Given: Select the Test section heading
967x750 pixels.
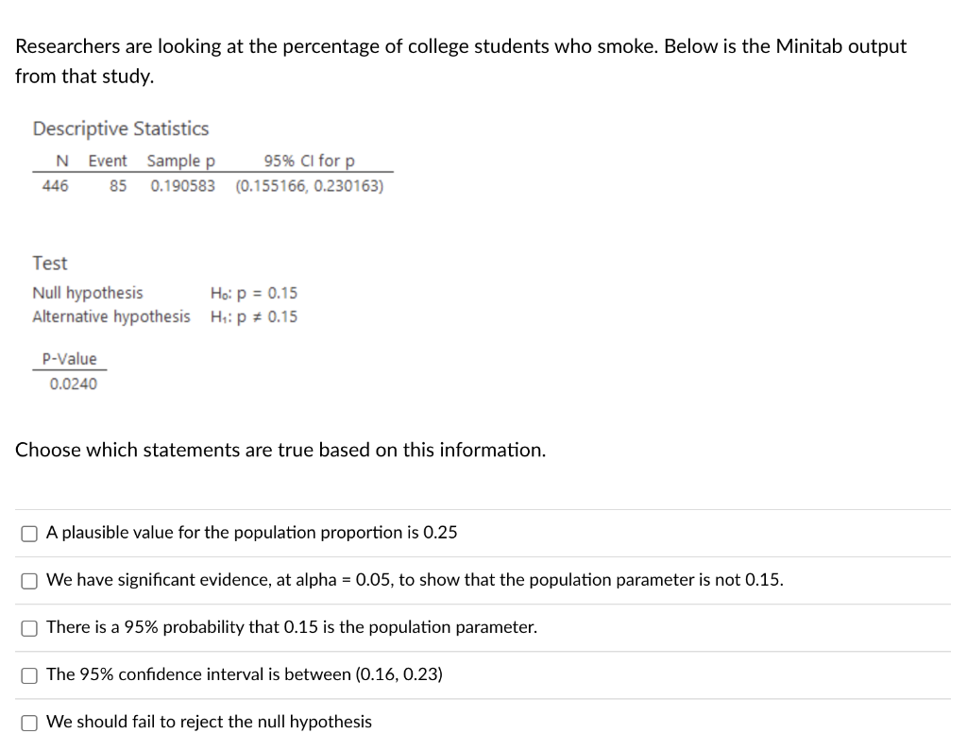Looking at the screenshot, I should tap(49, 264).
